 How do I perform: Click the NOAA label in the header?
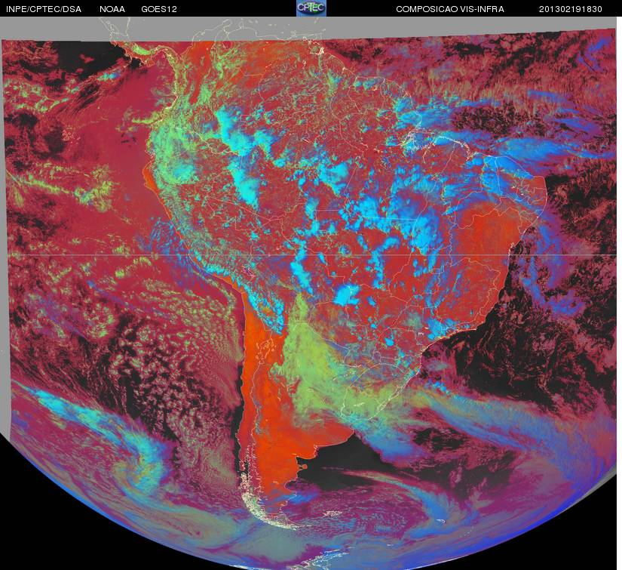click(x=112, y=9)
